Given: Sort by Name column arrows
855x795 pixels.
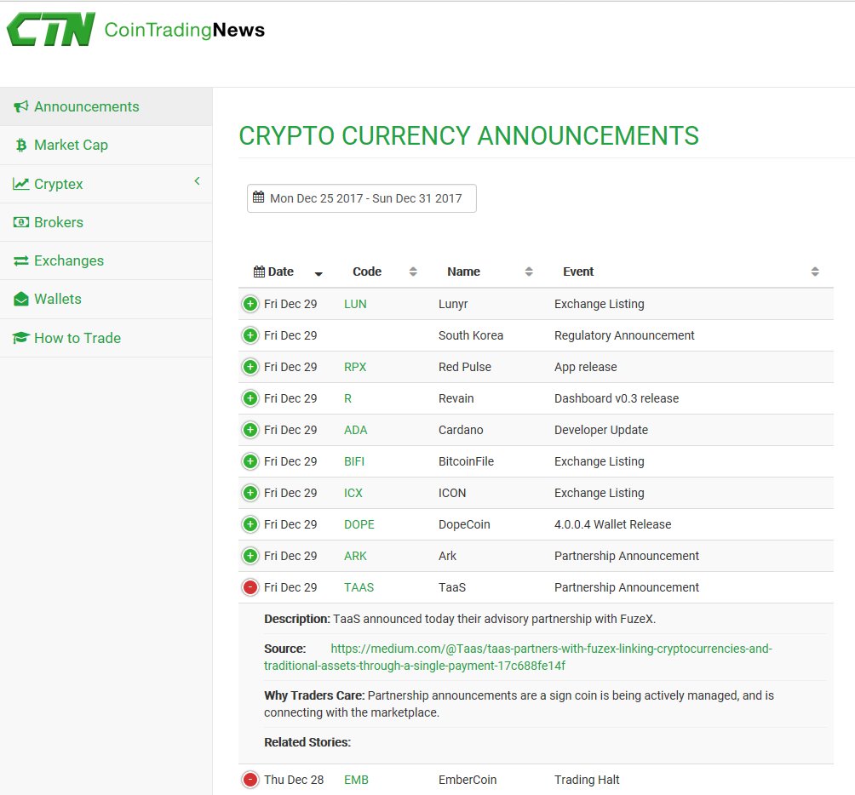Looking at the screenshot, I should [528, 272].
